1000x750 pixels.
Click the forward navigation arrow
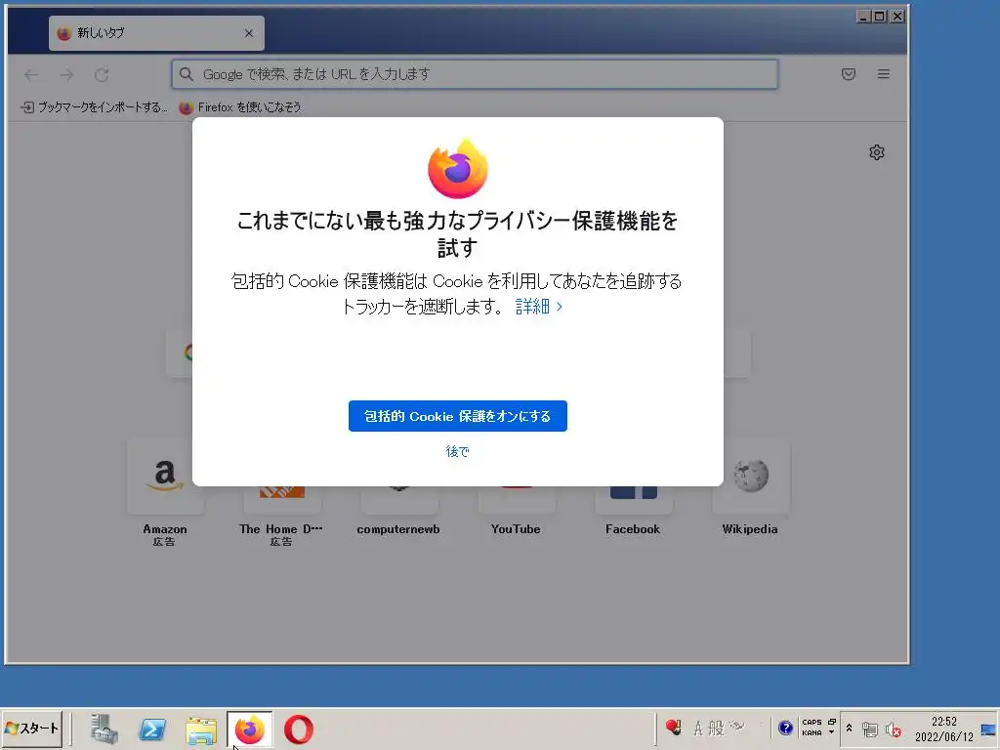click(66, 74)
